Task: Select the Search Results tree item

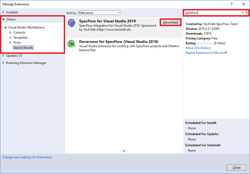Action: click(23, 48)
